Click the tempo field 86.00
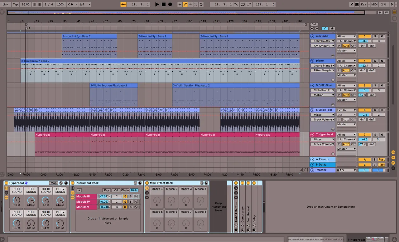This screenshot has width=399, height=242. (26, 4)
